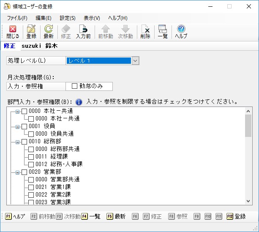
Task: Open the 表示(V) menu
Action: point(92,18)
